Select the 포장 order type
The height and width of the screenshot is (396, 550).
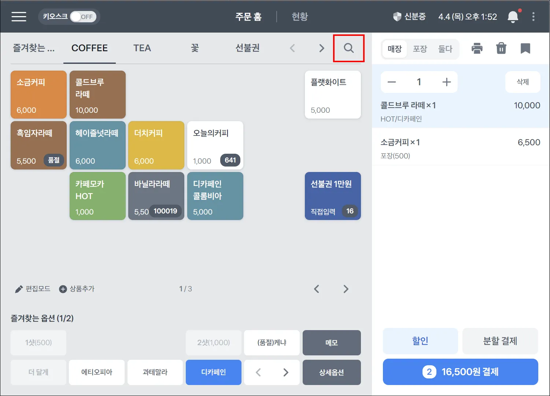point(420,49)
